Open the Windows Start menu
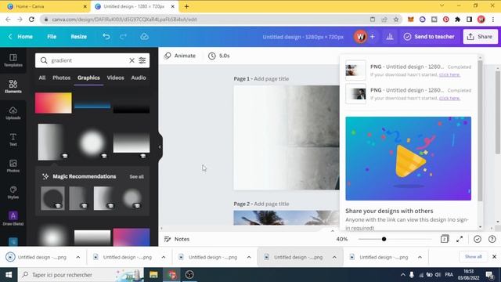 (9, 275)
